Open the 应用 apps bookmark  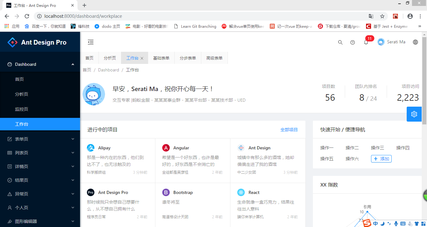(12, 27)
